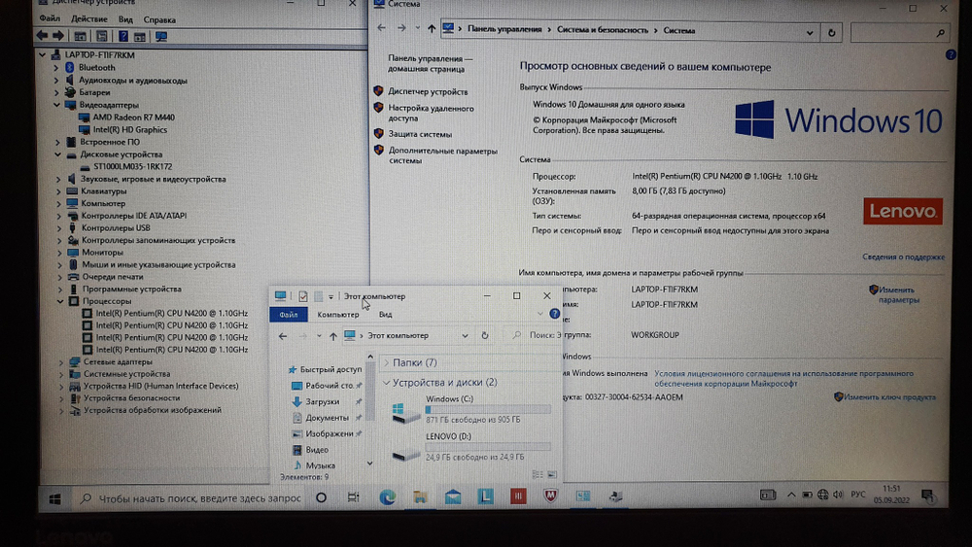This screenshot has height=547, width=972.
Task: Click Explorer back arrow button
Action: tap(283, 336)
